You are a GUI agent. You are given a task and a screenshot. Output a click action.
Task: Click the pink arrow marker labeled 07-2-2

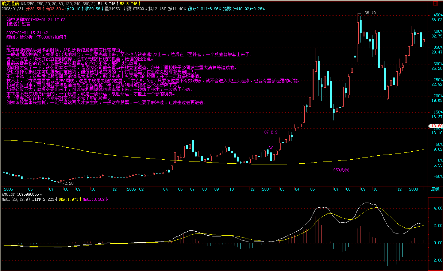click(271, 143)
